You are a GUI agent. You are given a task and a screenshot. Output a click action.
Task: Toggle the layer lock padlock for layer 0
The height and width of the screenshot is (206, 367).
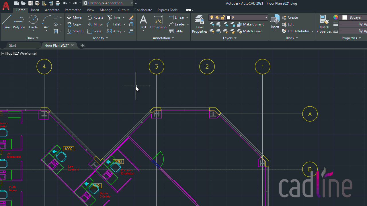[222, 17]
